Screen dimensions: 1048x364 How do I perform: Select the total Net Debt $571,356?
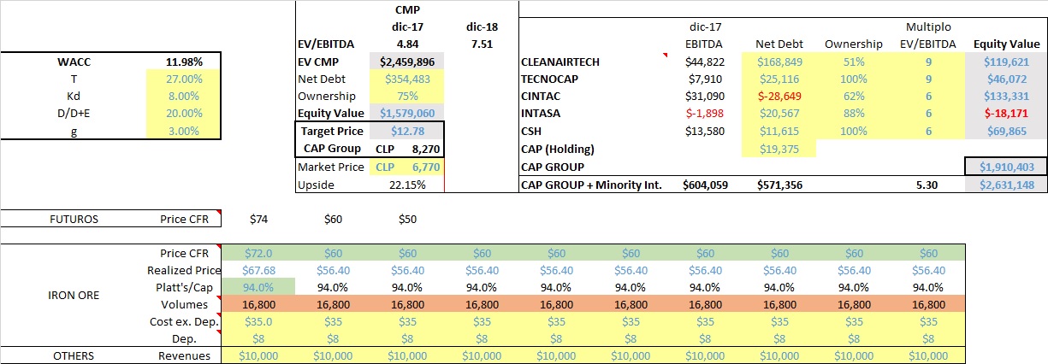(779, 185)
